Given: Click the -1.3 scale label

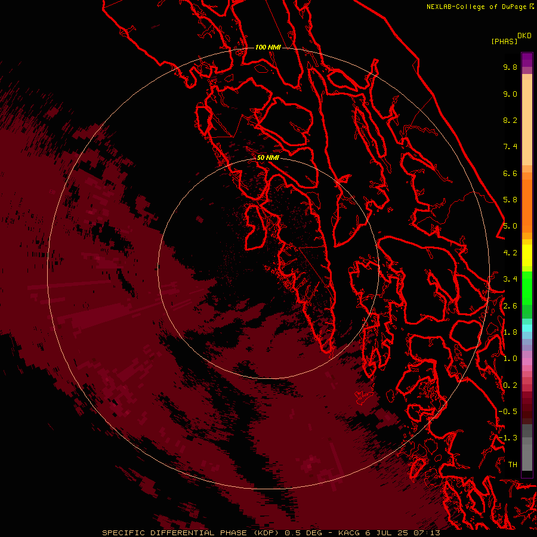Looking at the screenshot, I should coord(508,438).
